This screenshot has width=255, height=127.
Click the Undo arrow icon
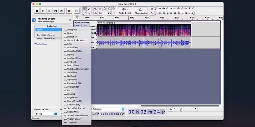(109, 13)
